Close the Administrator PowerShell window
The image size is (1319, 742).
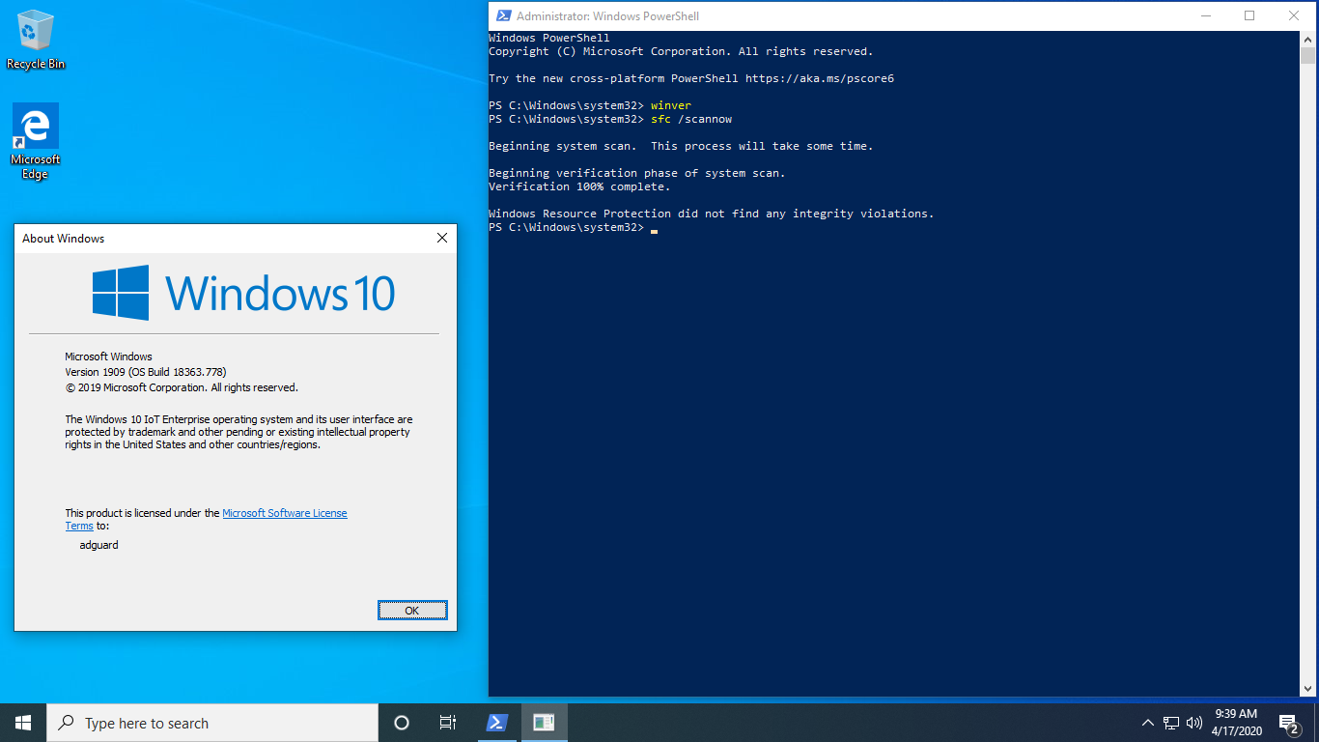pos(1294,15)
